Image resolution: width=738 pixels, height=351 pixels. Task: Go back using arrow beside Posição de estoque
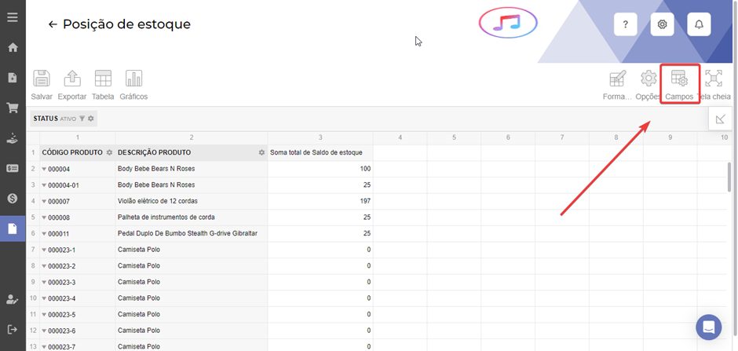(x=53, y=24)
